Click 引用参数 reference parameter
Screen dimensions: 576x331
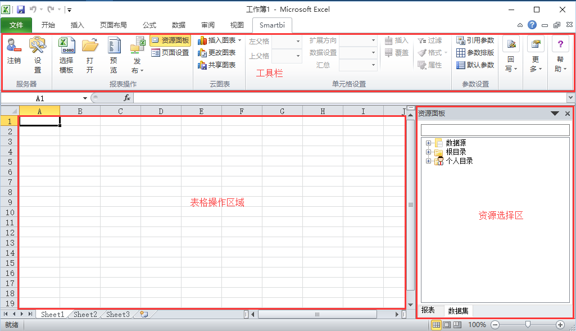coord(475,40)
